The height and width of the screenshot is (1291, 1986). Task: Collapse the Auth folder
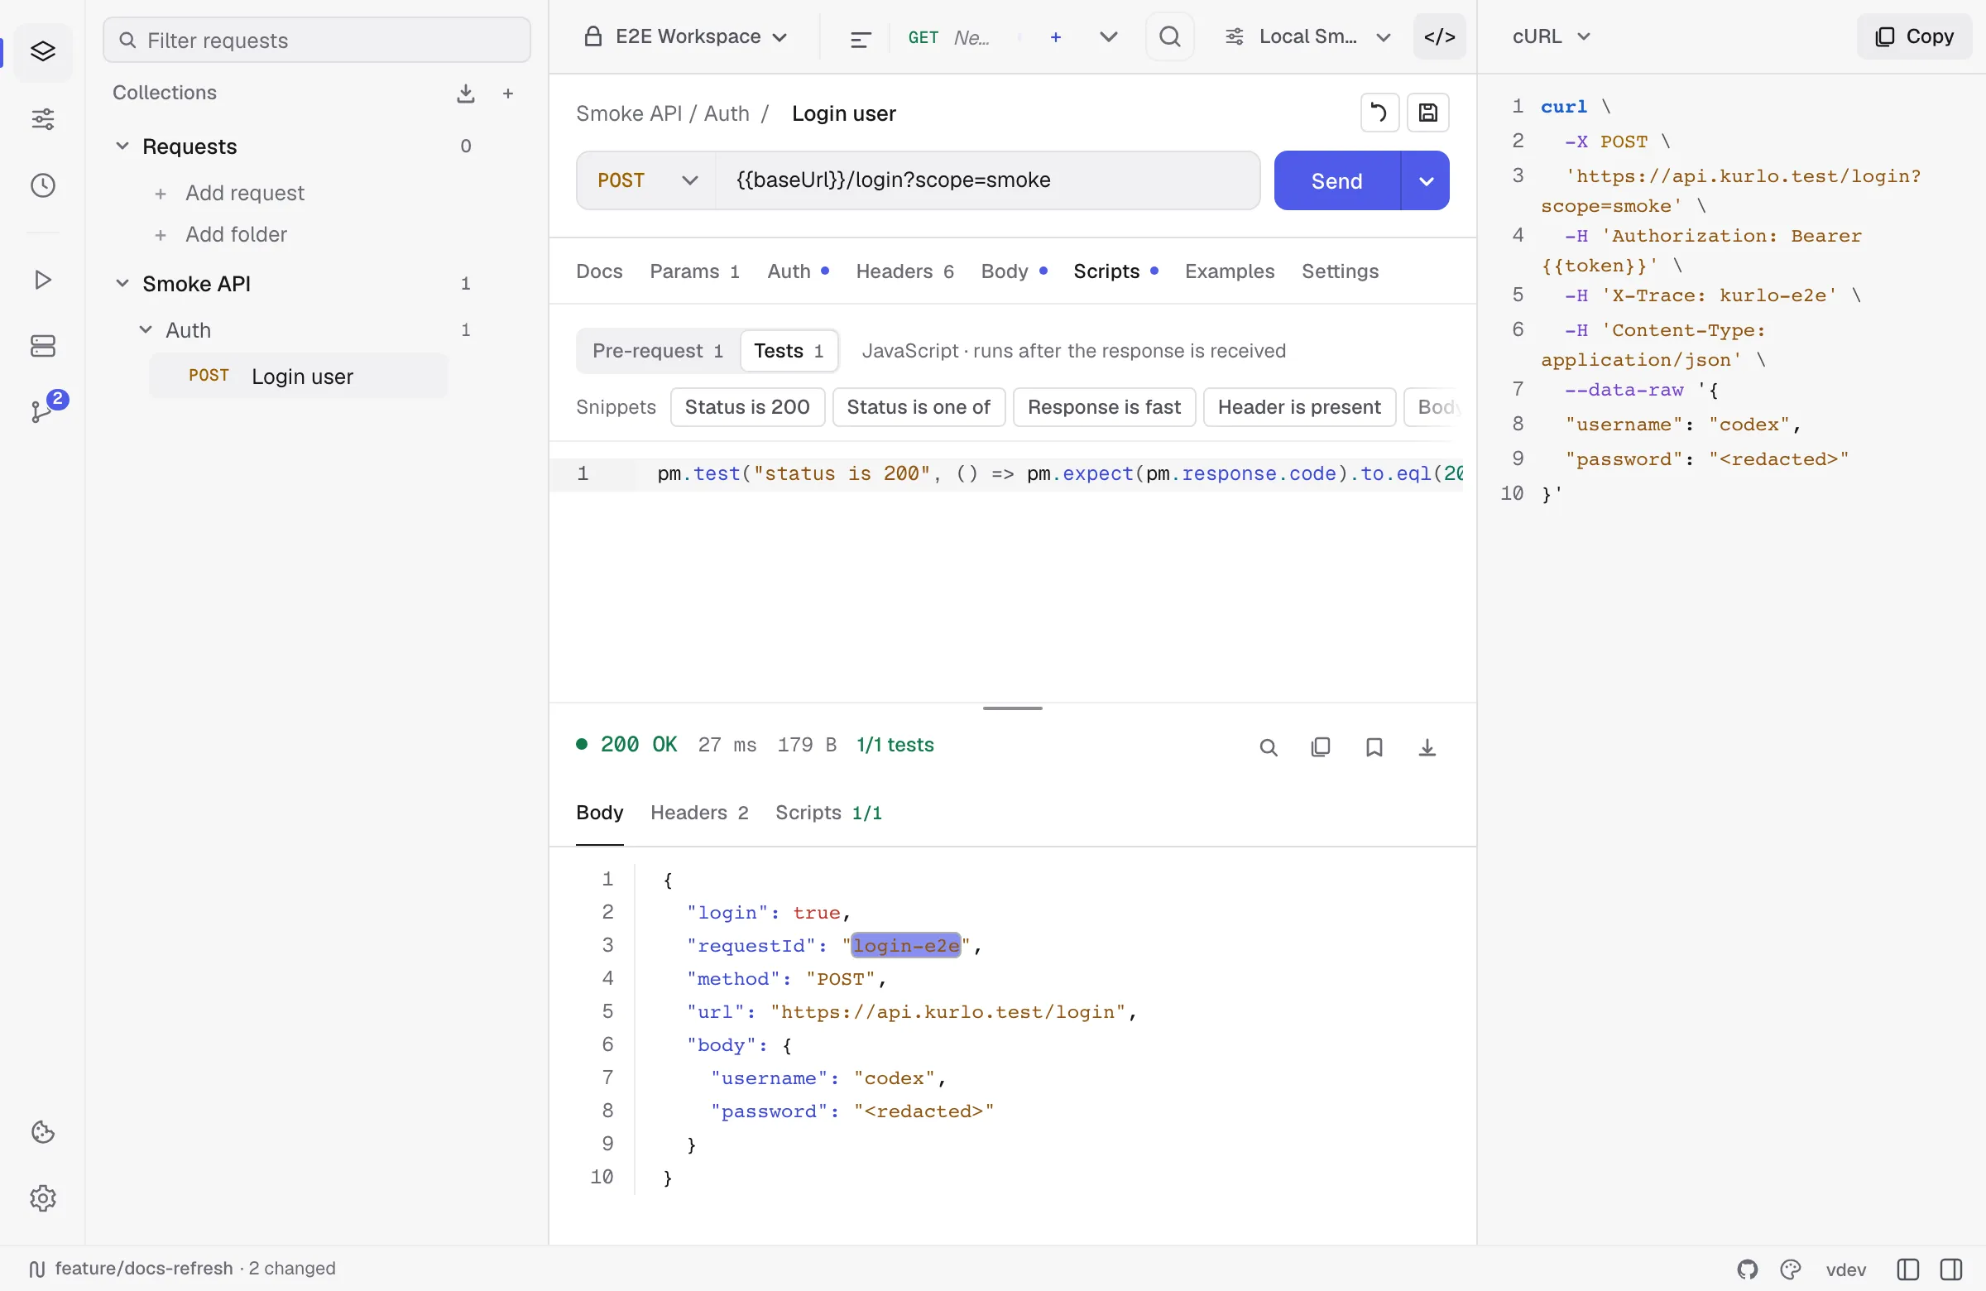pos(145,330)
